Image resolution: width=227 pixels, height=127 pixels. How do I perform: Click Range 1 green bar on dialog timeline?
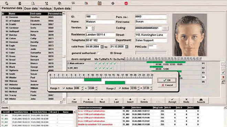pos(93,80)
